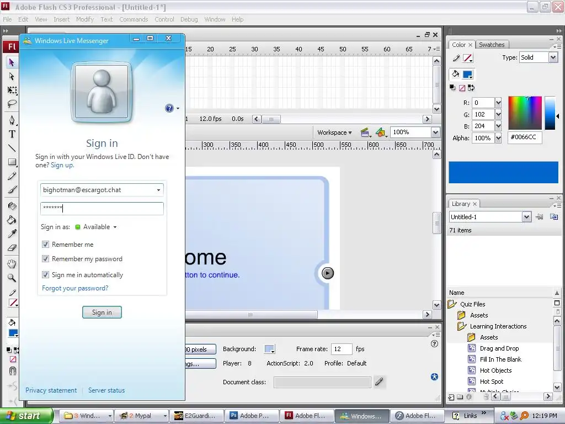Toggle the Remember my password checkbox
This screenshot has height=424, width=565.
point(45,259)
